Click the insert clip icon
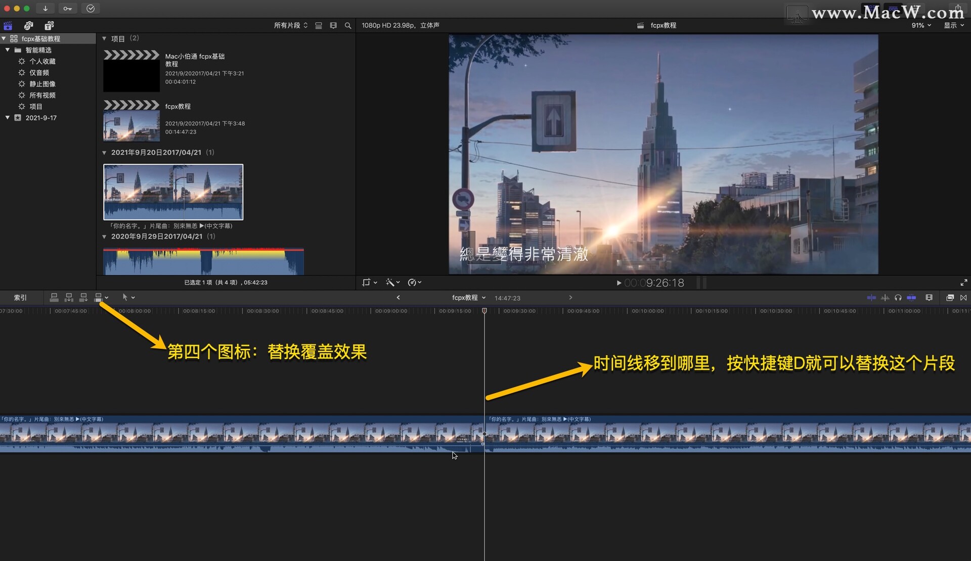This screenshot has height=561, width=971. tap(69, 298)
